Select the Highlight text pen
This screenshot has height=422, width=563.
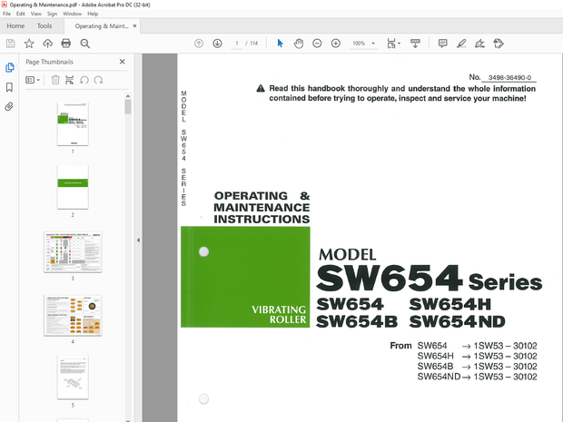[x=461, y=44]
